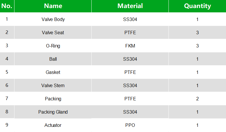Click the "Actuator" name cell
226x132 pixels.
[53, 125]
